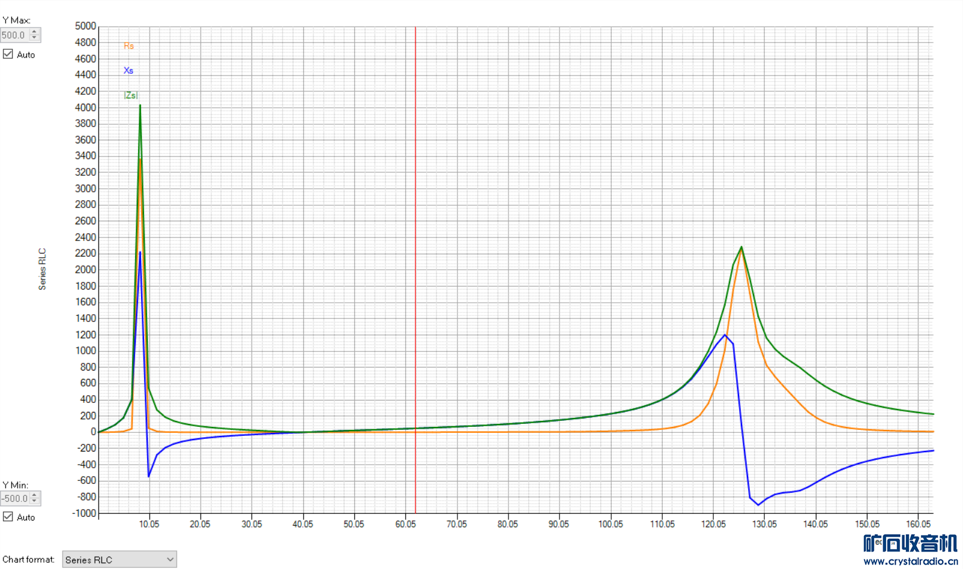The image size is (963, 569).
Task: Open the Chart format dropdown
Action: point(119,559)
